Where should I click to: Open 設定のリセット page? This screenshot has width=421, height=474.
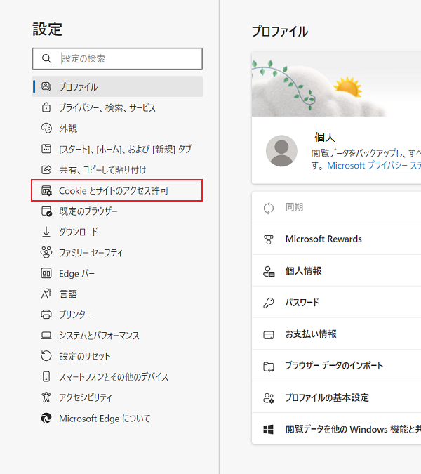[x=85, y=356]
